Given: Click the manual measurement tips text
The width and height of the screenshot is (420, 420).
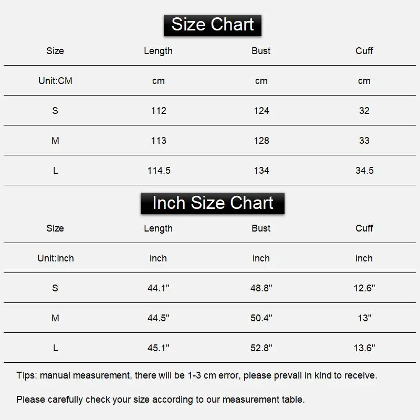Looking at the screenshot, I should pyautogui.click(x=197, y=375).
